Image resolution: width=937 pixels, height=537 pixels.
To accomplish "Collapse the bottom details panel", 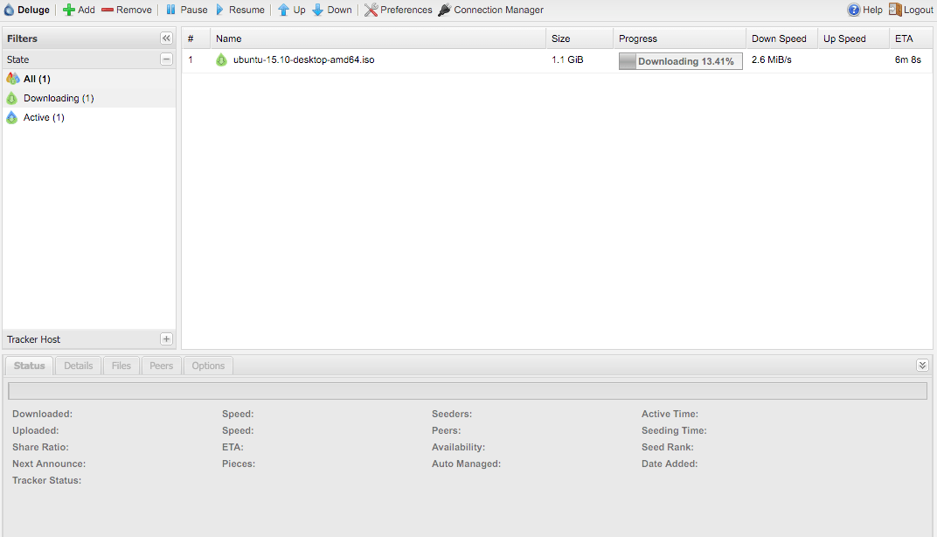I will [x=922, y=366].
